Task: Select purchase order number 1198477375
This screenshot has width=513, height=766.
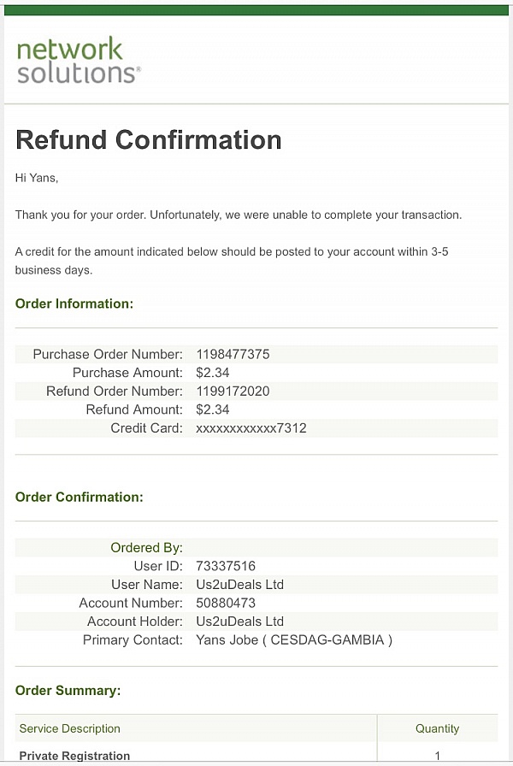Action: pyautogui.click(x=233, y=354)
